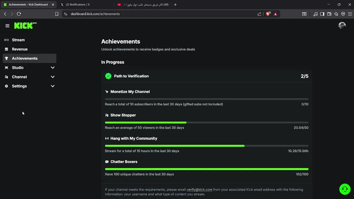
Task: Open Brave Shields lion icon
Action: pyautogui.click(x=268, y=14)
